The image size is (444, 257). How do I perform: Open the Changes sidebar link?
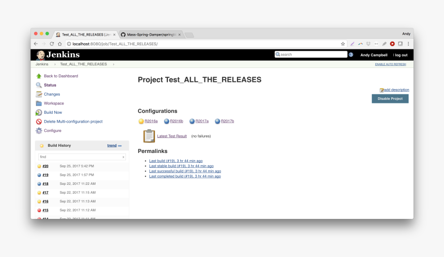[x=52, y=94]
